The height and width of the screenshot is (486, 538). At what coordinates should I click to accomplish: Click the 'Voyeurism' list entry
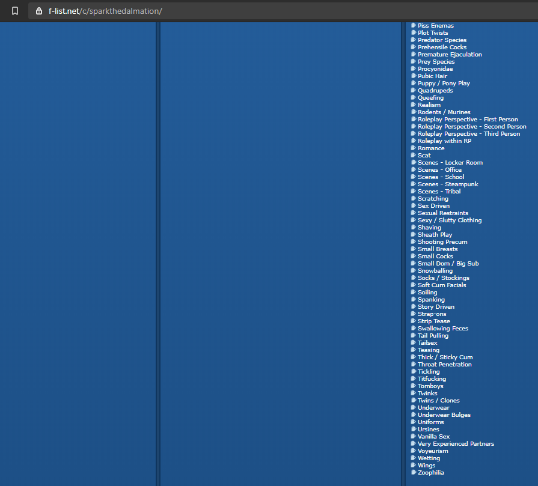coord(433,451)
